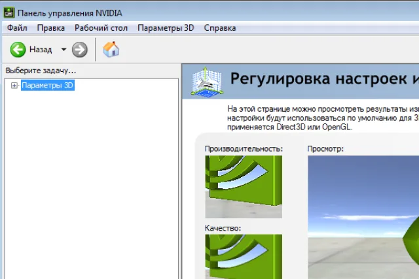Viewport: 419px width, 279px height.
Task: Click the Назад button label
Action: click(x=41, y=50)
